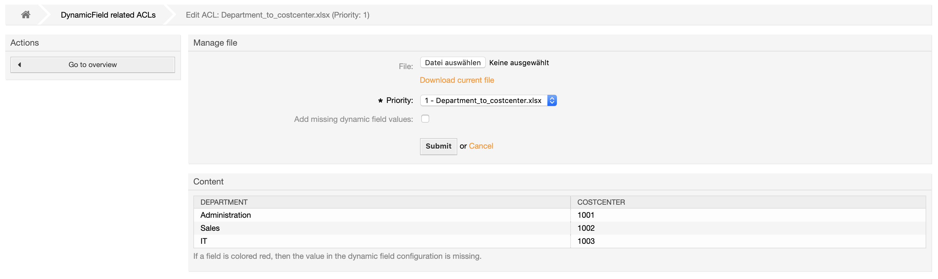938x279 pixels.
Task: Enable Add missing dynamic field values
Action: point(425,119)
